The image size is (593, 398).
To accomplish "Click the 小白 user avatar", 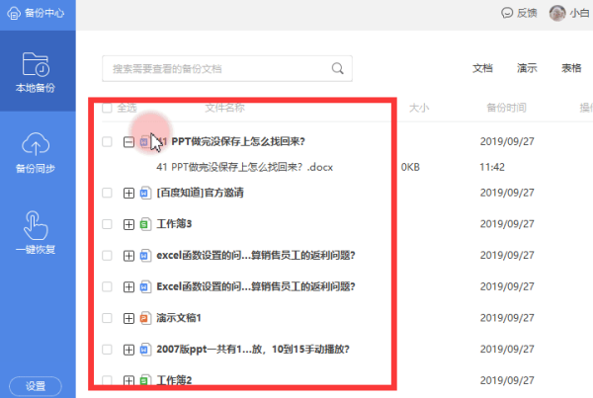I will (x=557, y=13).
